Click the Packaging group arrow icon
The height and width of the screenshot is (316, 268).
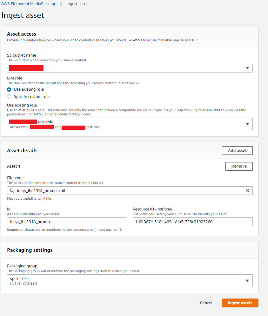coord(247,281)
